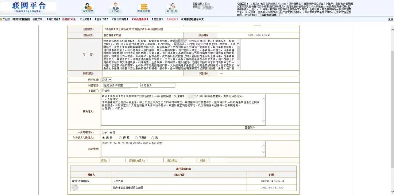394x195 pixels.
Task: Click the 12345 hotline icon
Action: click(116, 8)
